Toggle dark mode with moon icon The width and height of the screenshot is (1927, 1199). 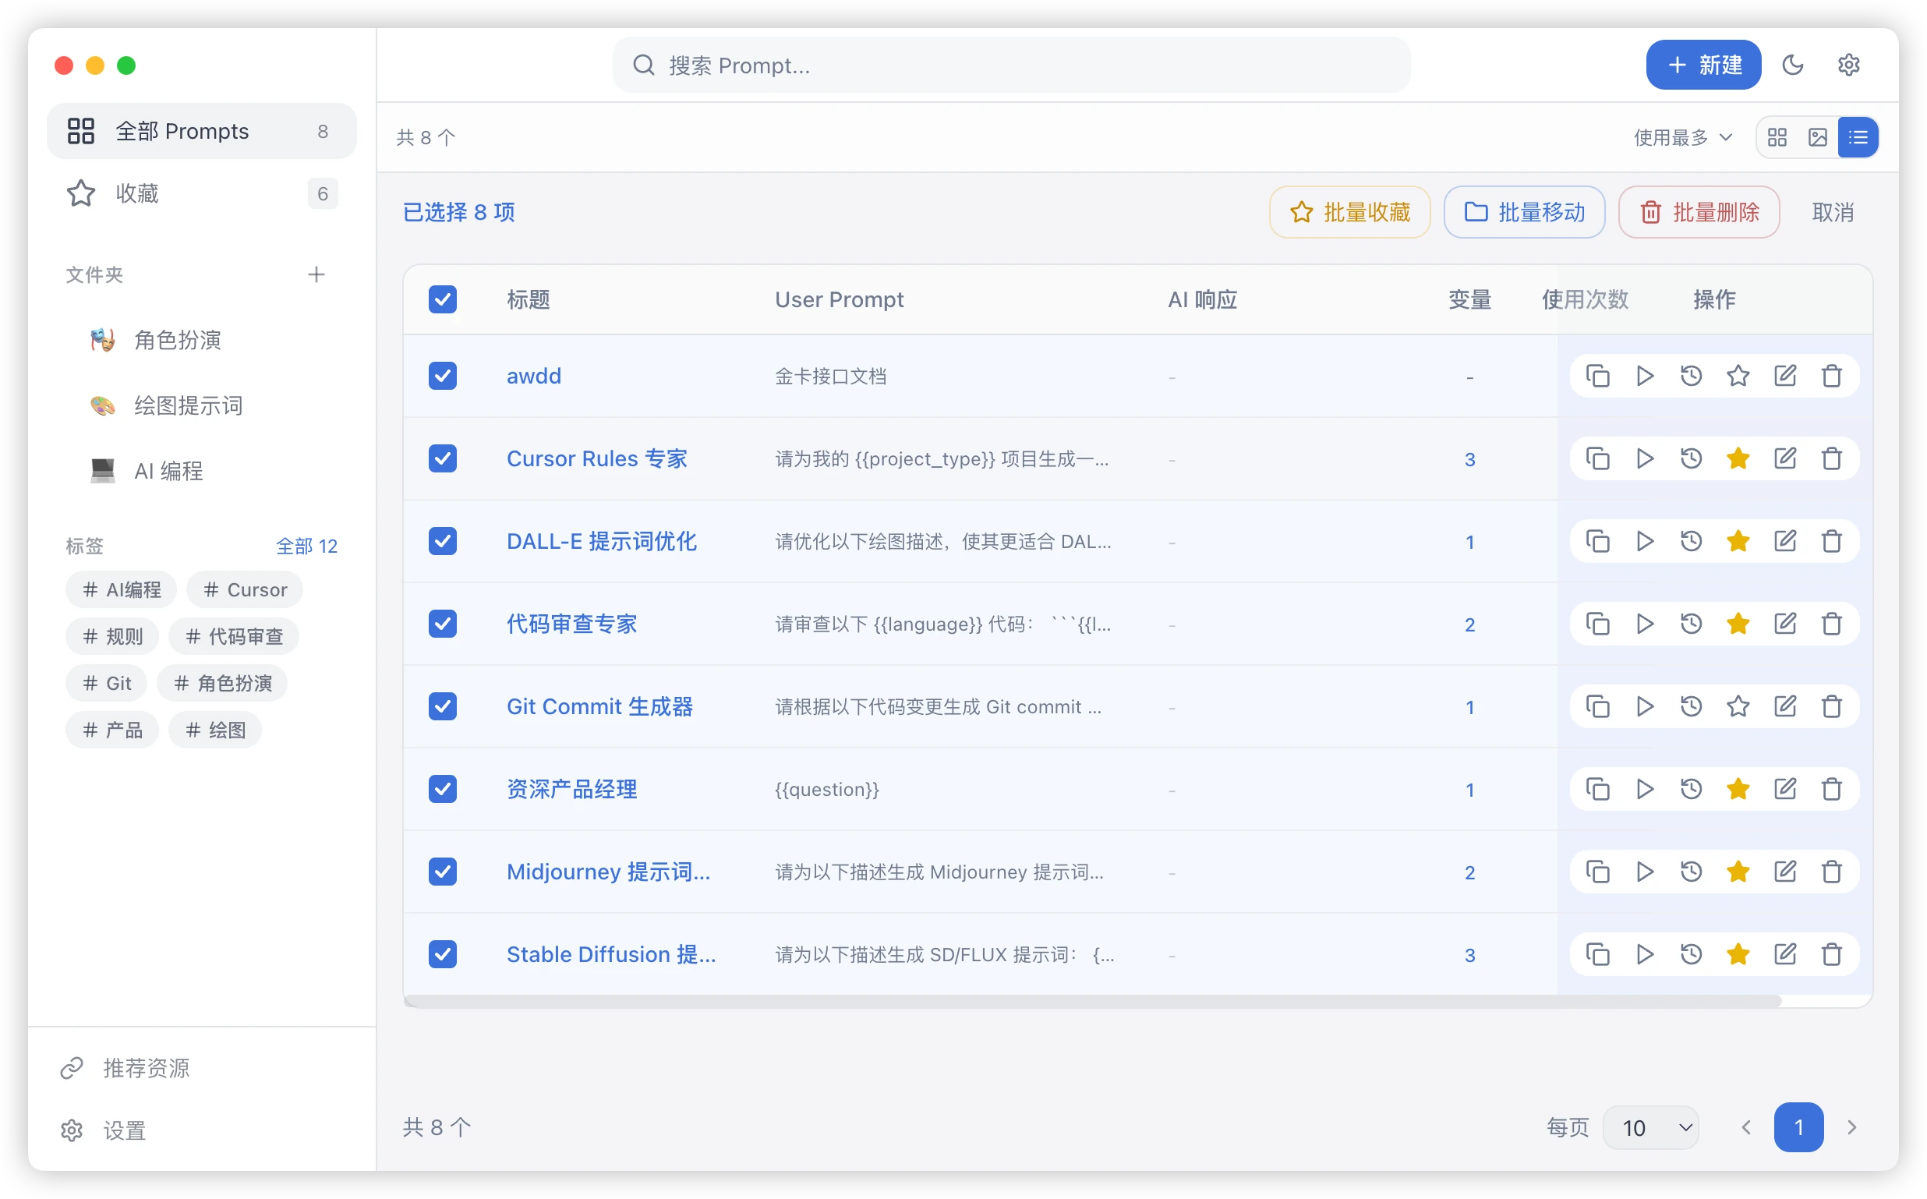(1793, 65)
